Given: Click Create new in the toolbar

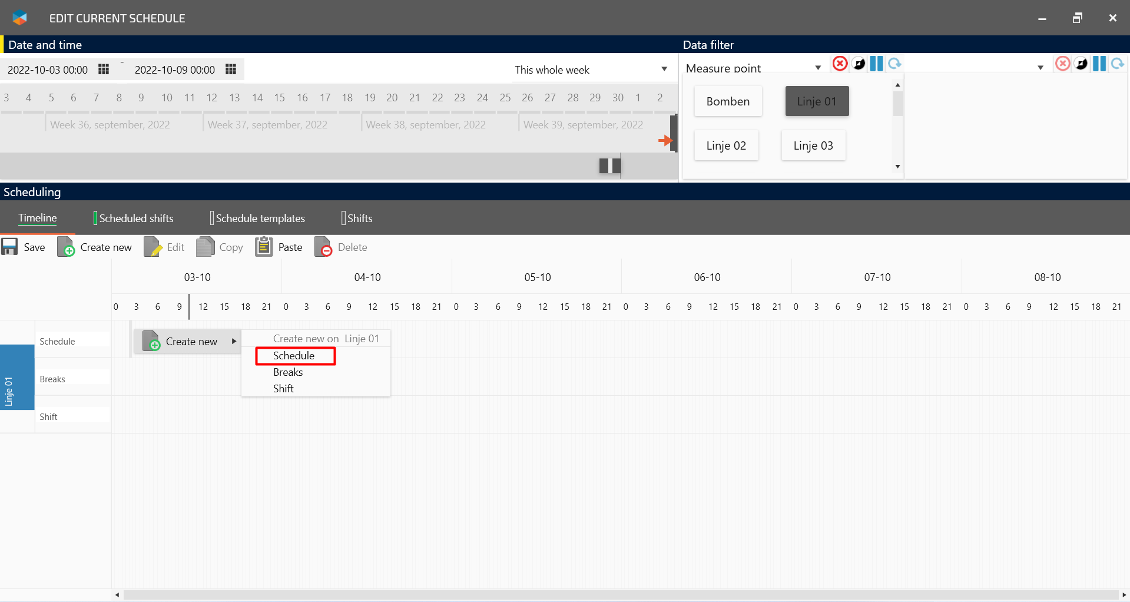Looking at the screenshot, I should tap(95, 247).
